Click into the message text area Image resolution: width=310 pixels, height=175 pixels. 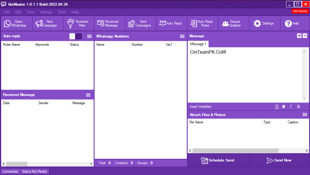(x=245, y=75)
